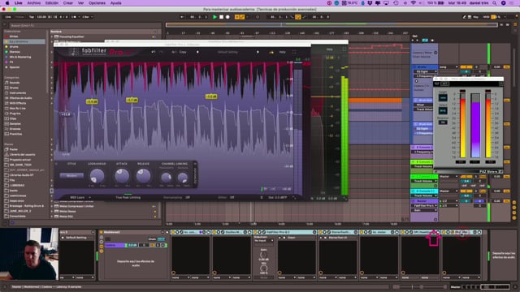
Task: Toggle the Key map mode switch
Action: pos(475,17)
